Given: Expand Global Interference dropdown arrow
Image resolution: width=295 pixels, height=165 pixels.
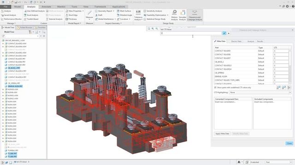Looking at the screenshot, I should [115, 19].
